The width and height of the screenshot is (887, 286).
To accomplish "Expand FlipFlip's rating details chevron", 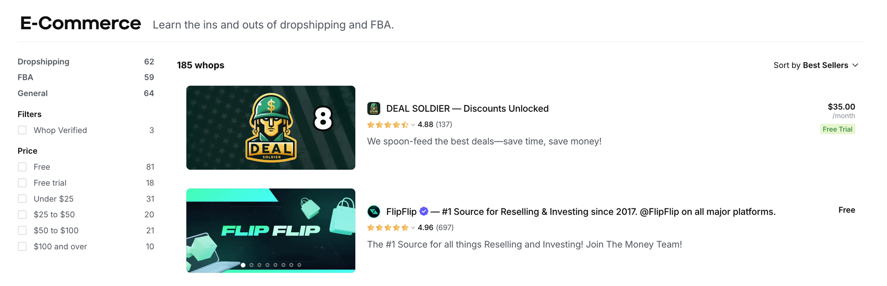I will point(412,228).
